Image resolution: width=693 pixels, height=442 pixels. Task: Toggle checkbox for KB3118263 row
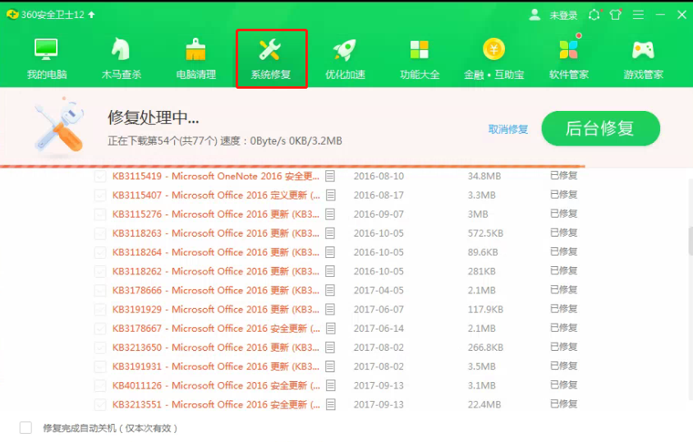pos(100,233)
